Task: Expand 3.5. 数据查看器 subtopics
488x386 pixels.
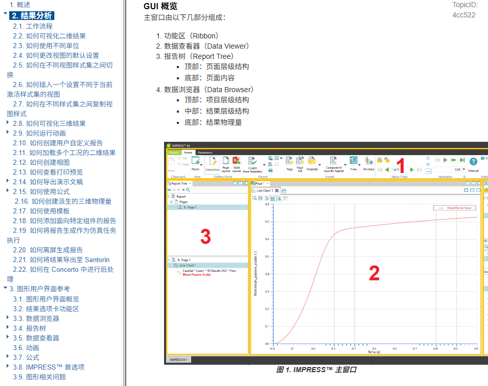Action: [8, 336]
